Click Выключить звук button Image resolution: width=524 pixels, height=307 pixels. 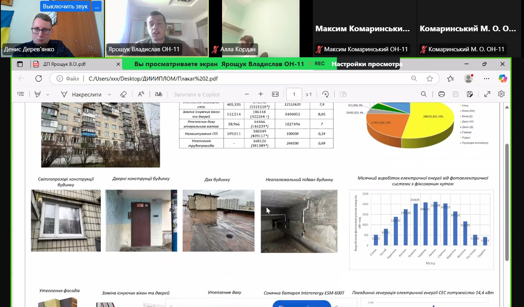tap(65, 6)
